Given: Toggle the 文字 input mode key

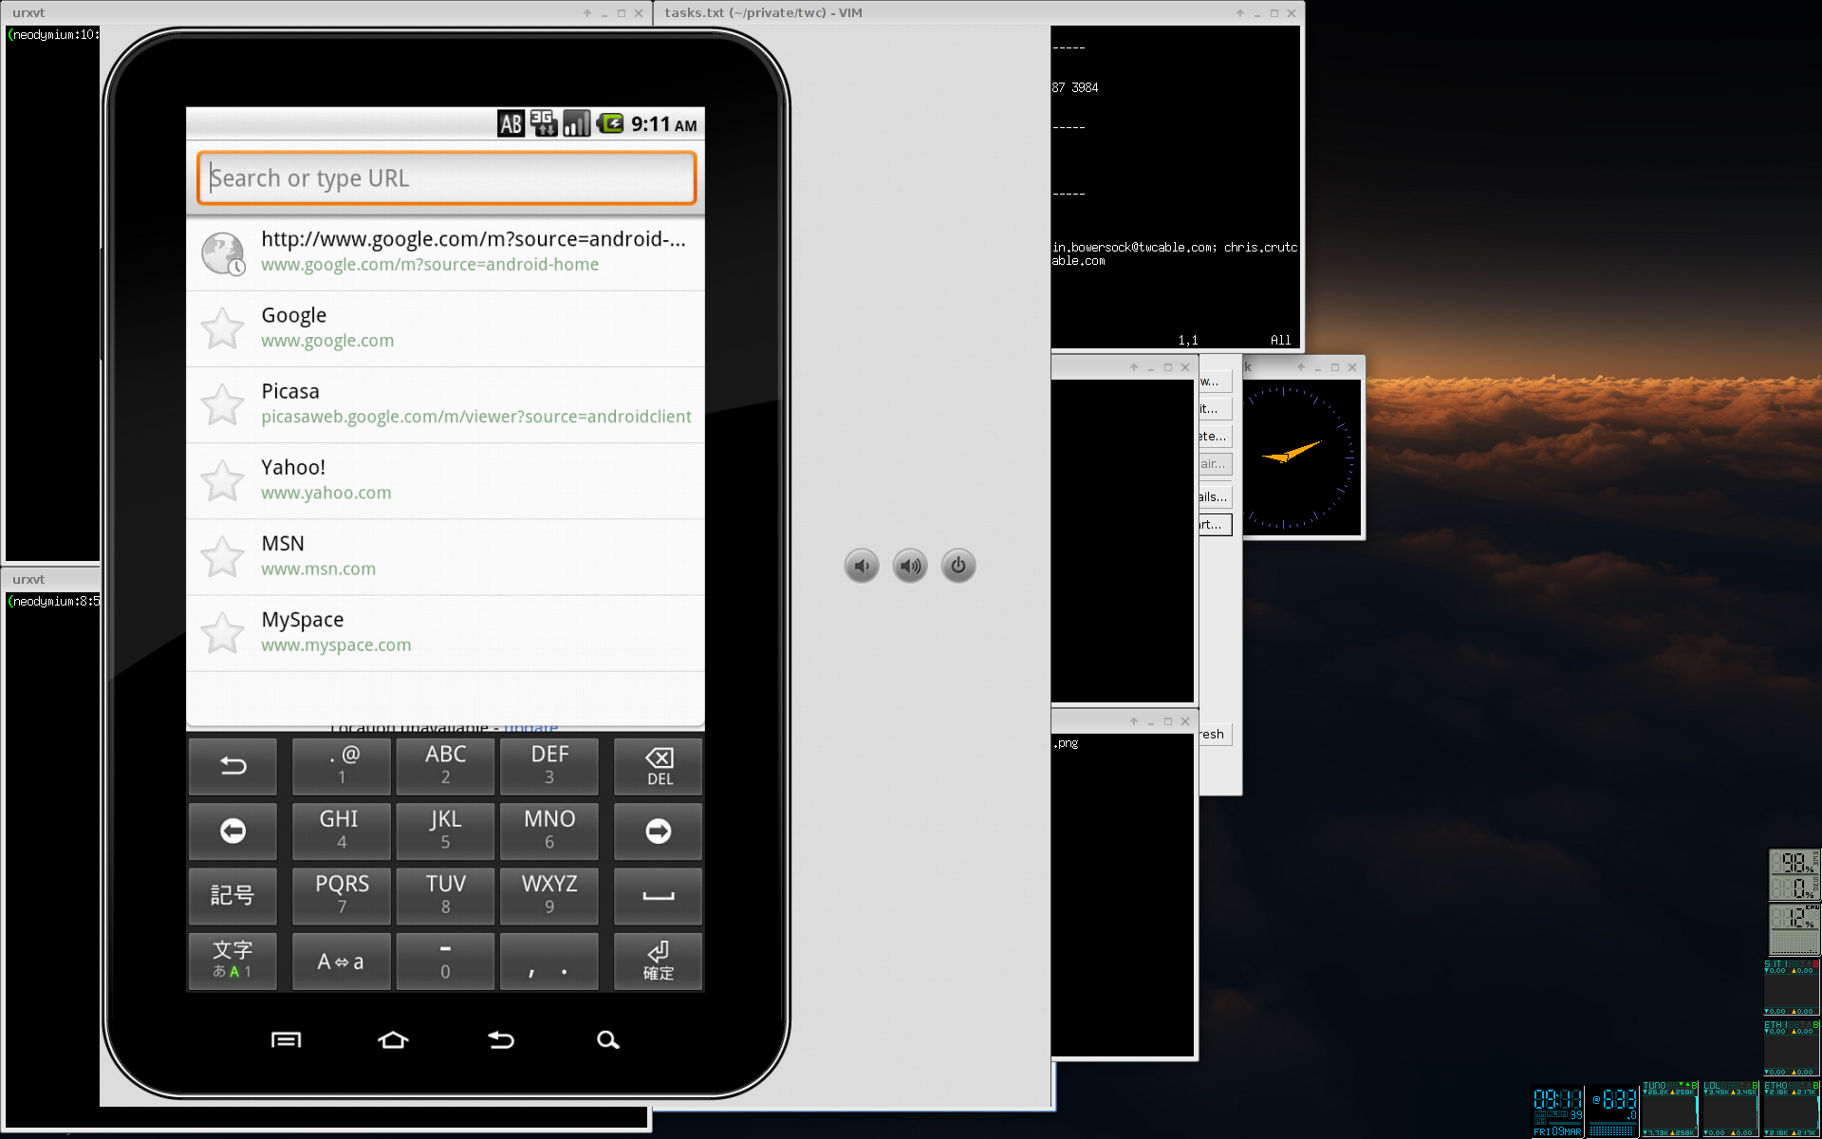Looking at the screenshot, I should click(x=232, y=962).
